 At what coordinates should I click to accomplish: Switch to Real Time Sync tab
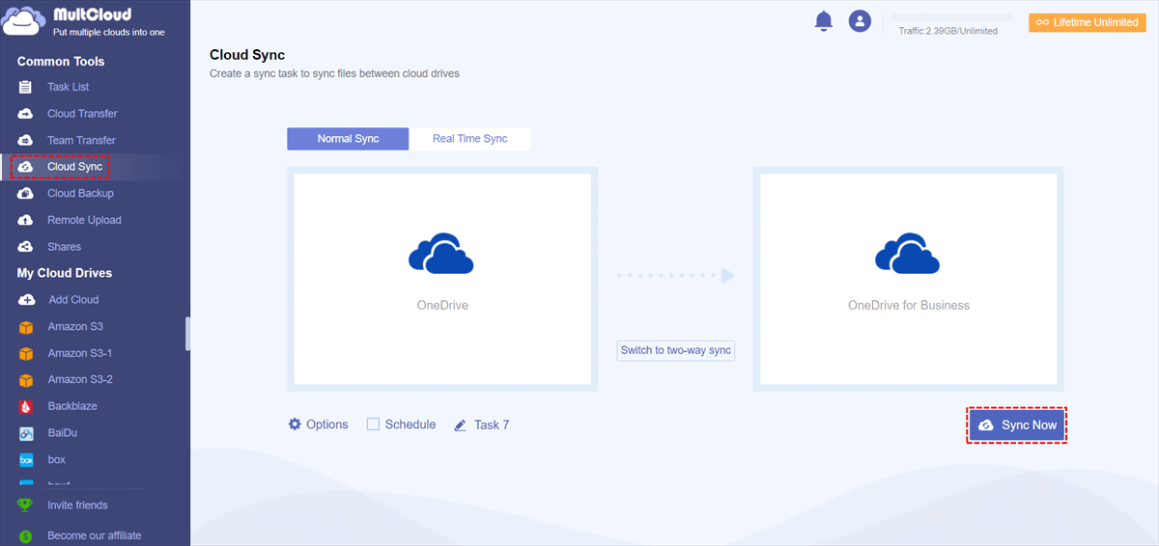[469, 139]
